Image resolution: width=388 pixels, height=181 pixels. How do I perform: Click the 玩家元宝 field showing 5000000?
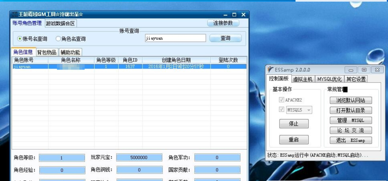click(139, 158)
